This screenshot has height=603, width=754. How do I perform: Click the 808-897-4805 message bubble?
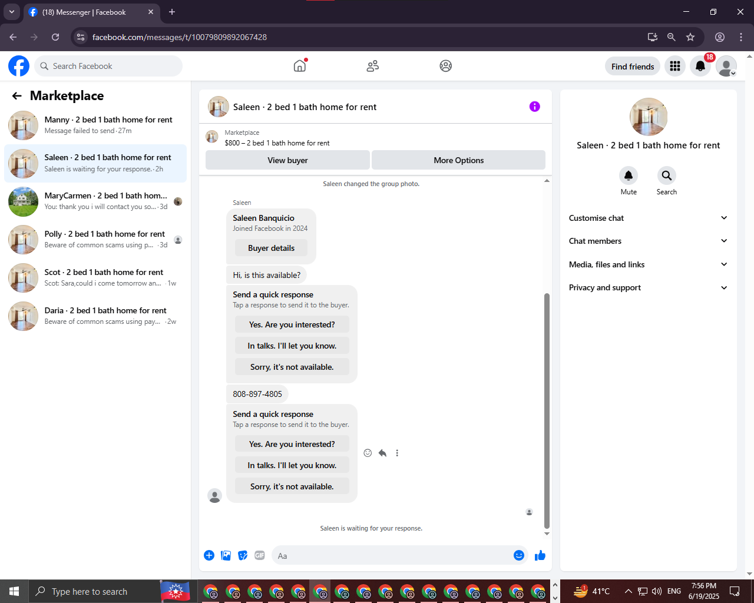tap(257, 394)
